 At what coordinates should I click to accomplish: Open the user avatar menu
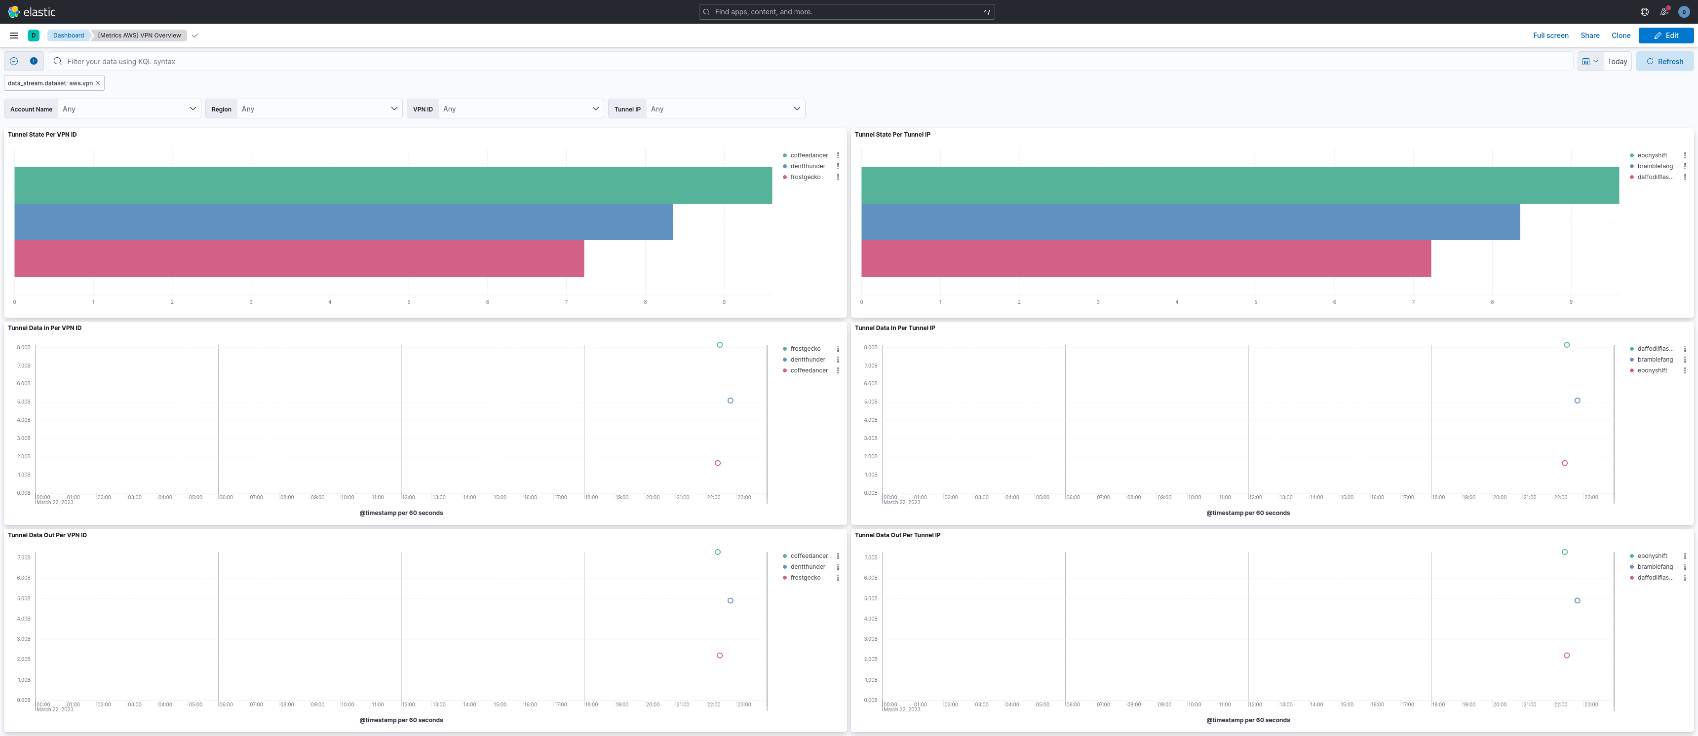click(x=1684, y=12)
